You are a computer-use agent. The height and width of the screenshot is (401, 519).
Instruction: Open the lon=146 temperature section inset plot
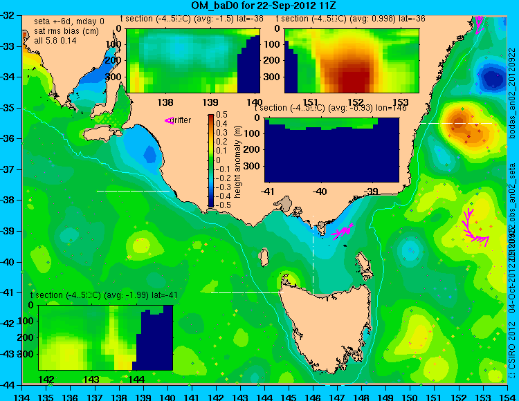coord(331,150)
